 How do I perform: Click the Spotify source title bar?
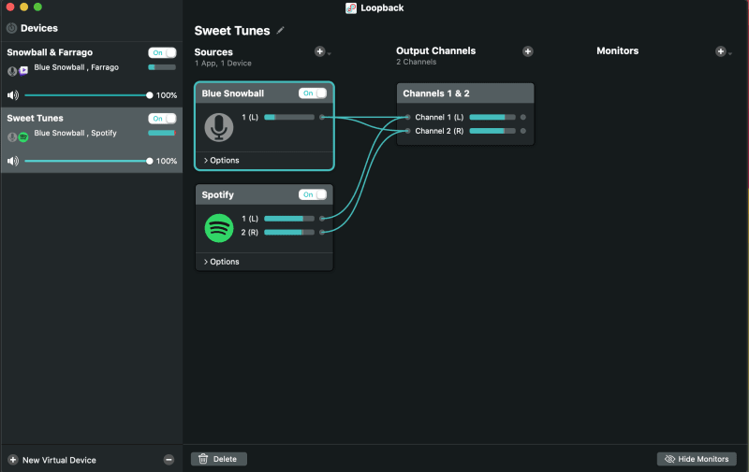point(264,194)
